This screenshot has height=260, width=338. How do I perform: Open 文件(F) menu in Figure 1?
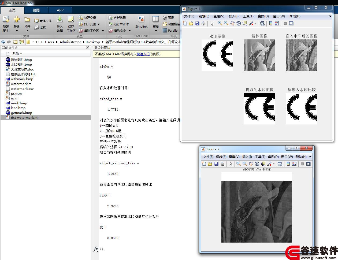[x=189, y=16]
